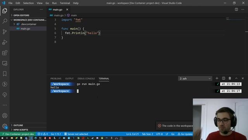Open the Windows Start button

pos(2,138)
